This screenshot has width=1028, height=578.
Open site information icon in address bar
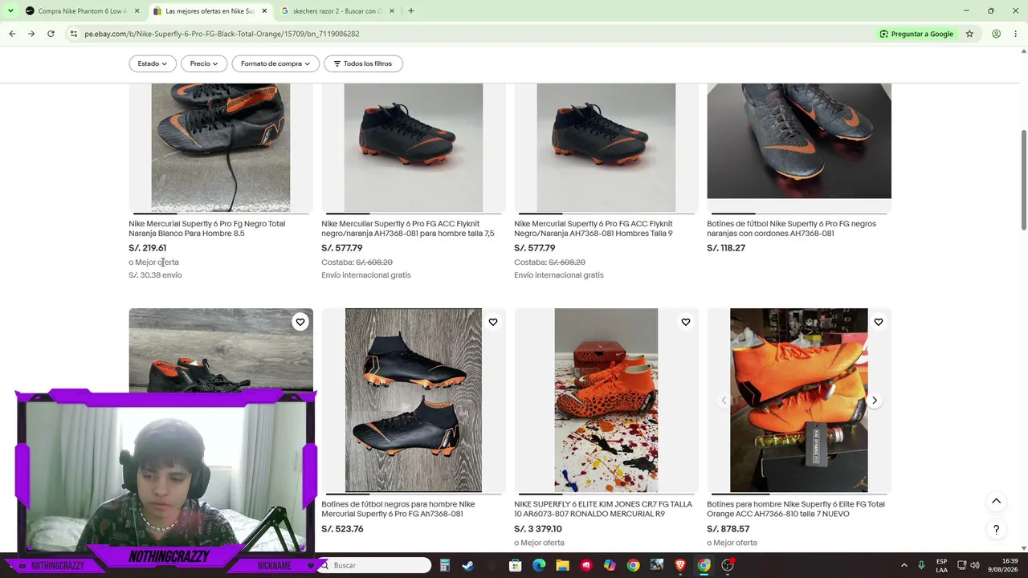[x=74, y=34]
